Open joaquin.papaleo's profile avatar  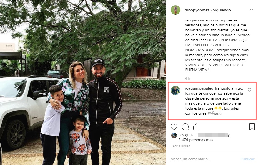point(176,90)
